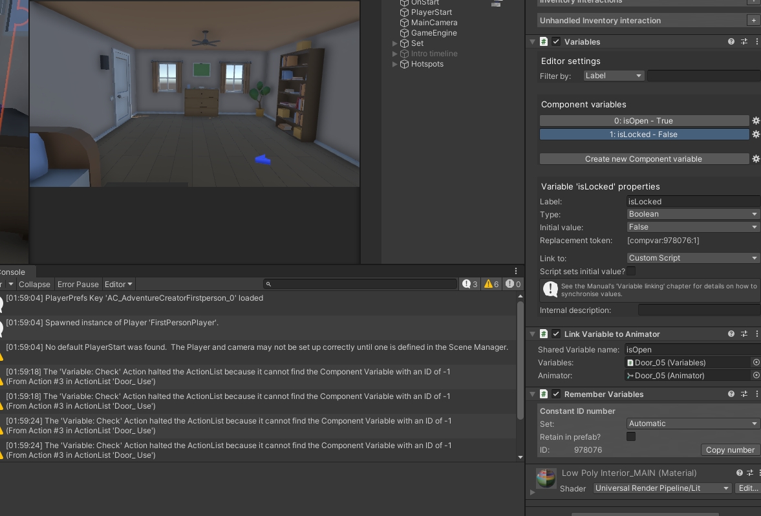Open the Link to Custom Script dropdown
The image size is (761, 516).
click(693, 258)
